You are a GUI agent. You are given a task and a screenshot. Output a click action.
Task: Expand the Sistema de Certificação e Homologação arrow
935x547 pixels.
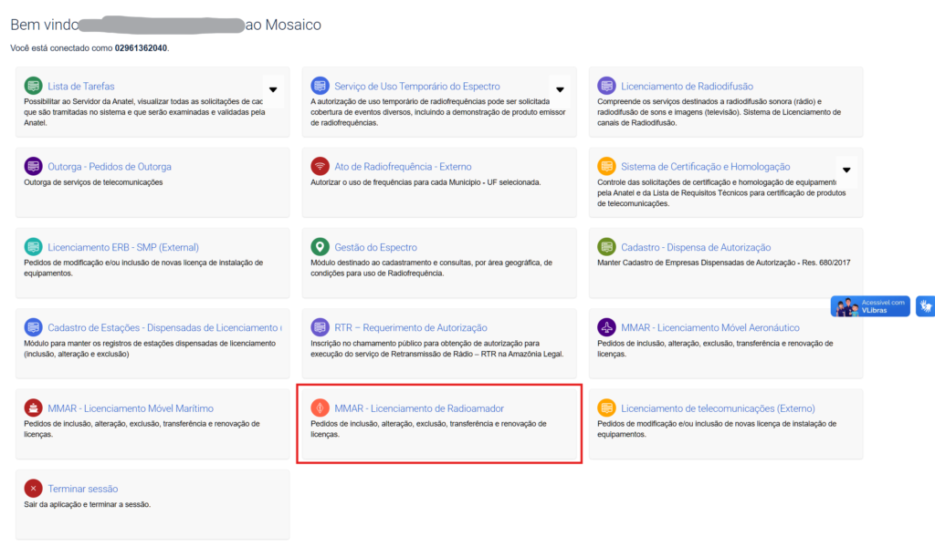(x=846, y=170)
